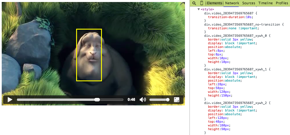Screen dimensions: 290x135
Task: Play the Big Buck Bunny video
Action: [x=10, y=100]
